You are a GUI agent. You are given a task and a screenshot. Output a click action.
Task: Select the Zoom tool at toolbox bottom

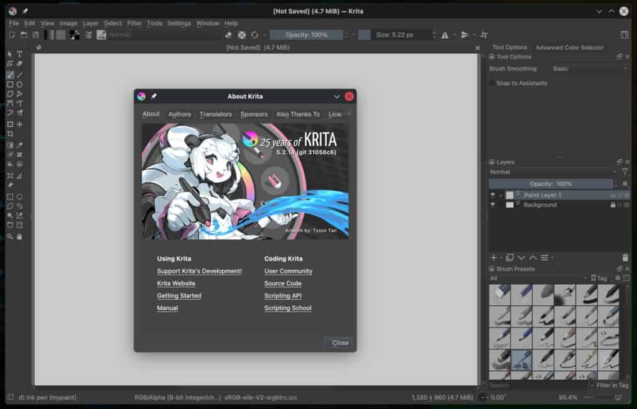[x=10, y=235]
